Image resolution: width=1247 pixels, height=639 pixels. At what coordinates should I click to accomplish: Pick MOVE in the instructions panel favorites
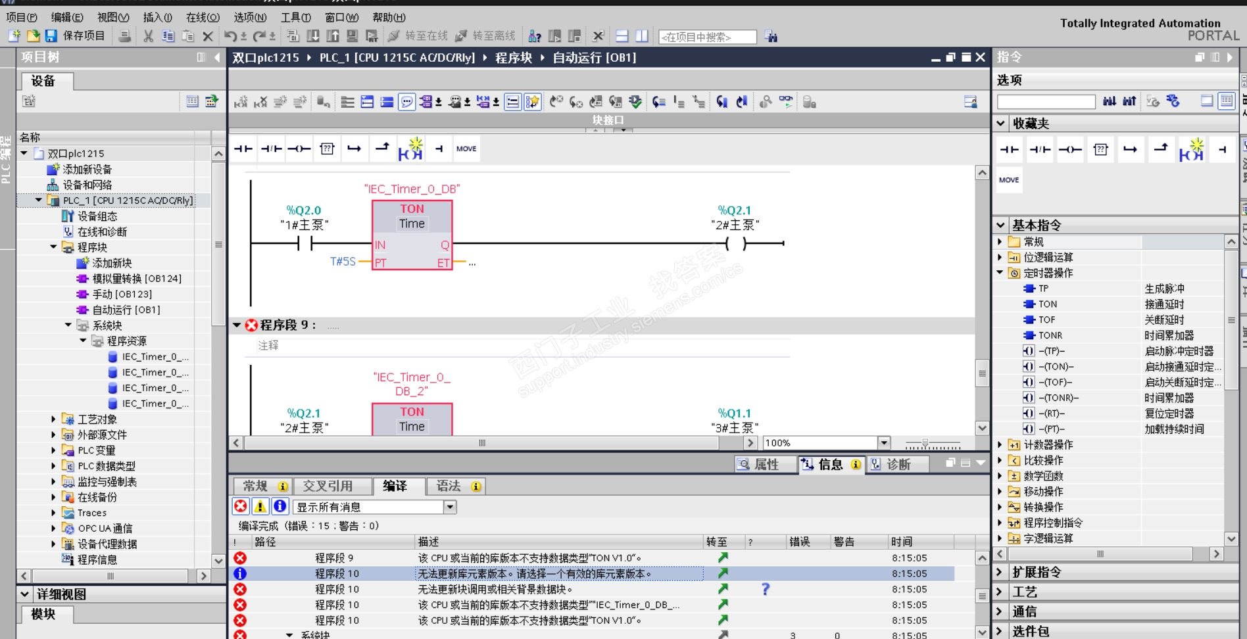[1009, 180]
